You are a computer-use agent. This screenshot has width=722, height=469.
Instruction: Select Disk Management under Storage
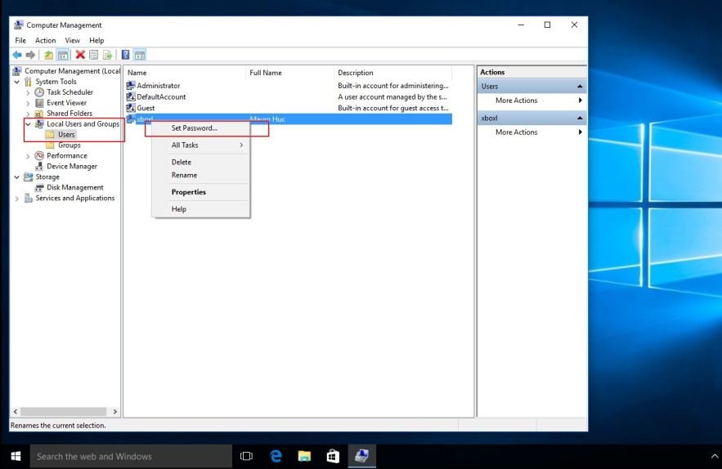[74, 187]
